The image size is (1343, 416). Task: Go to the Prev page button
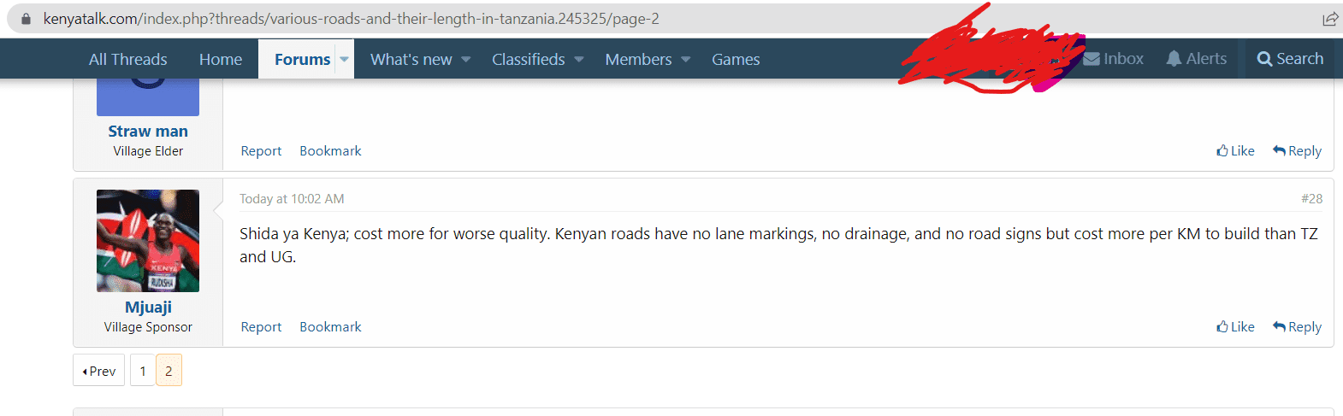click(x=99, y=371)
